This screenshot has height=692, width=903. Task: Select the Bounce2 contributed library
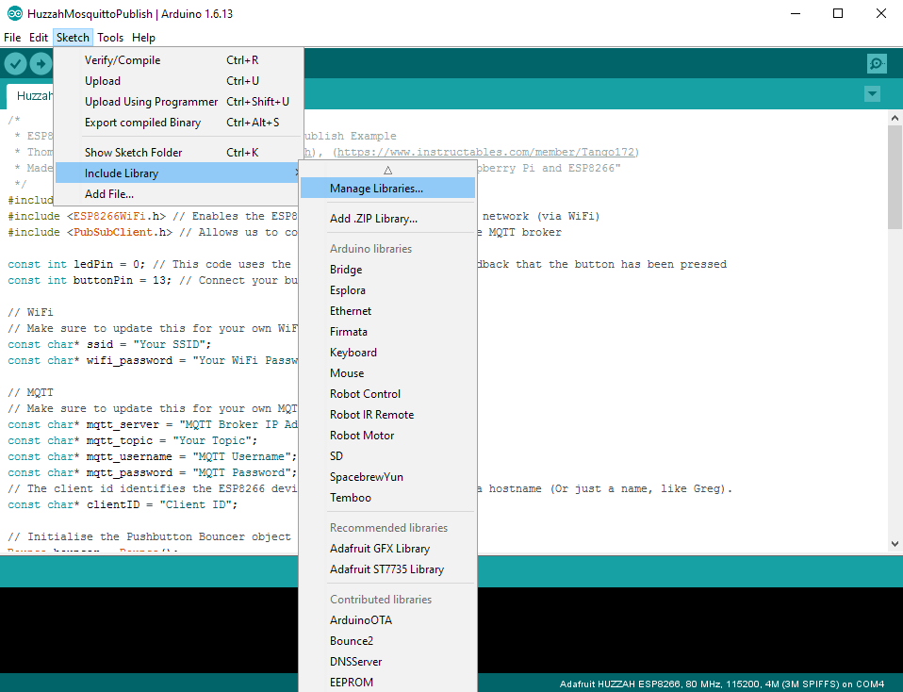351,640
